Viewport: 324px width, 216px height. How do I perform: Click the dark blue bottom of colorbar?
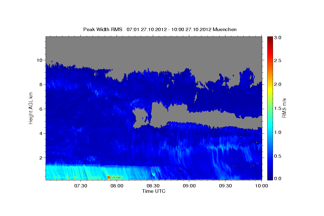(270, 177)
